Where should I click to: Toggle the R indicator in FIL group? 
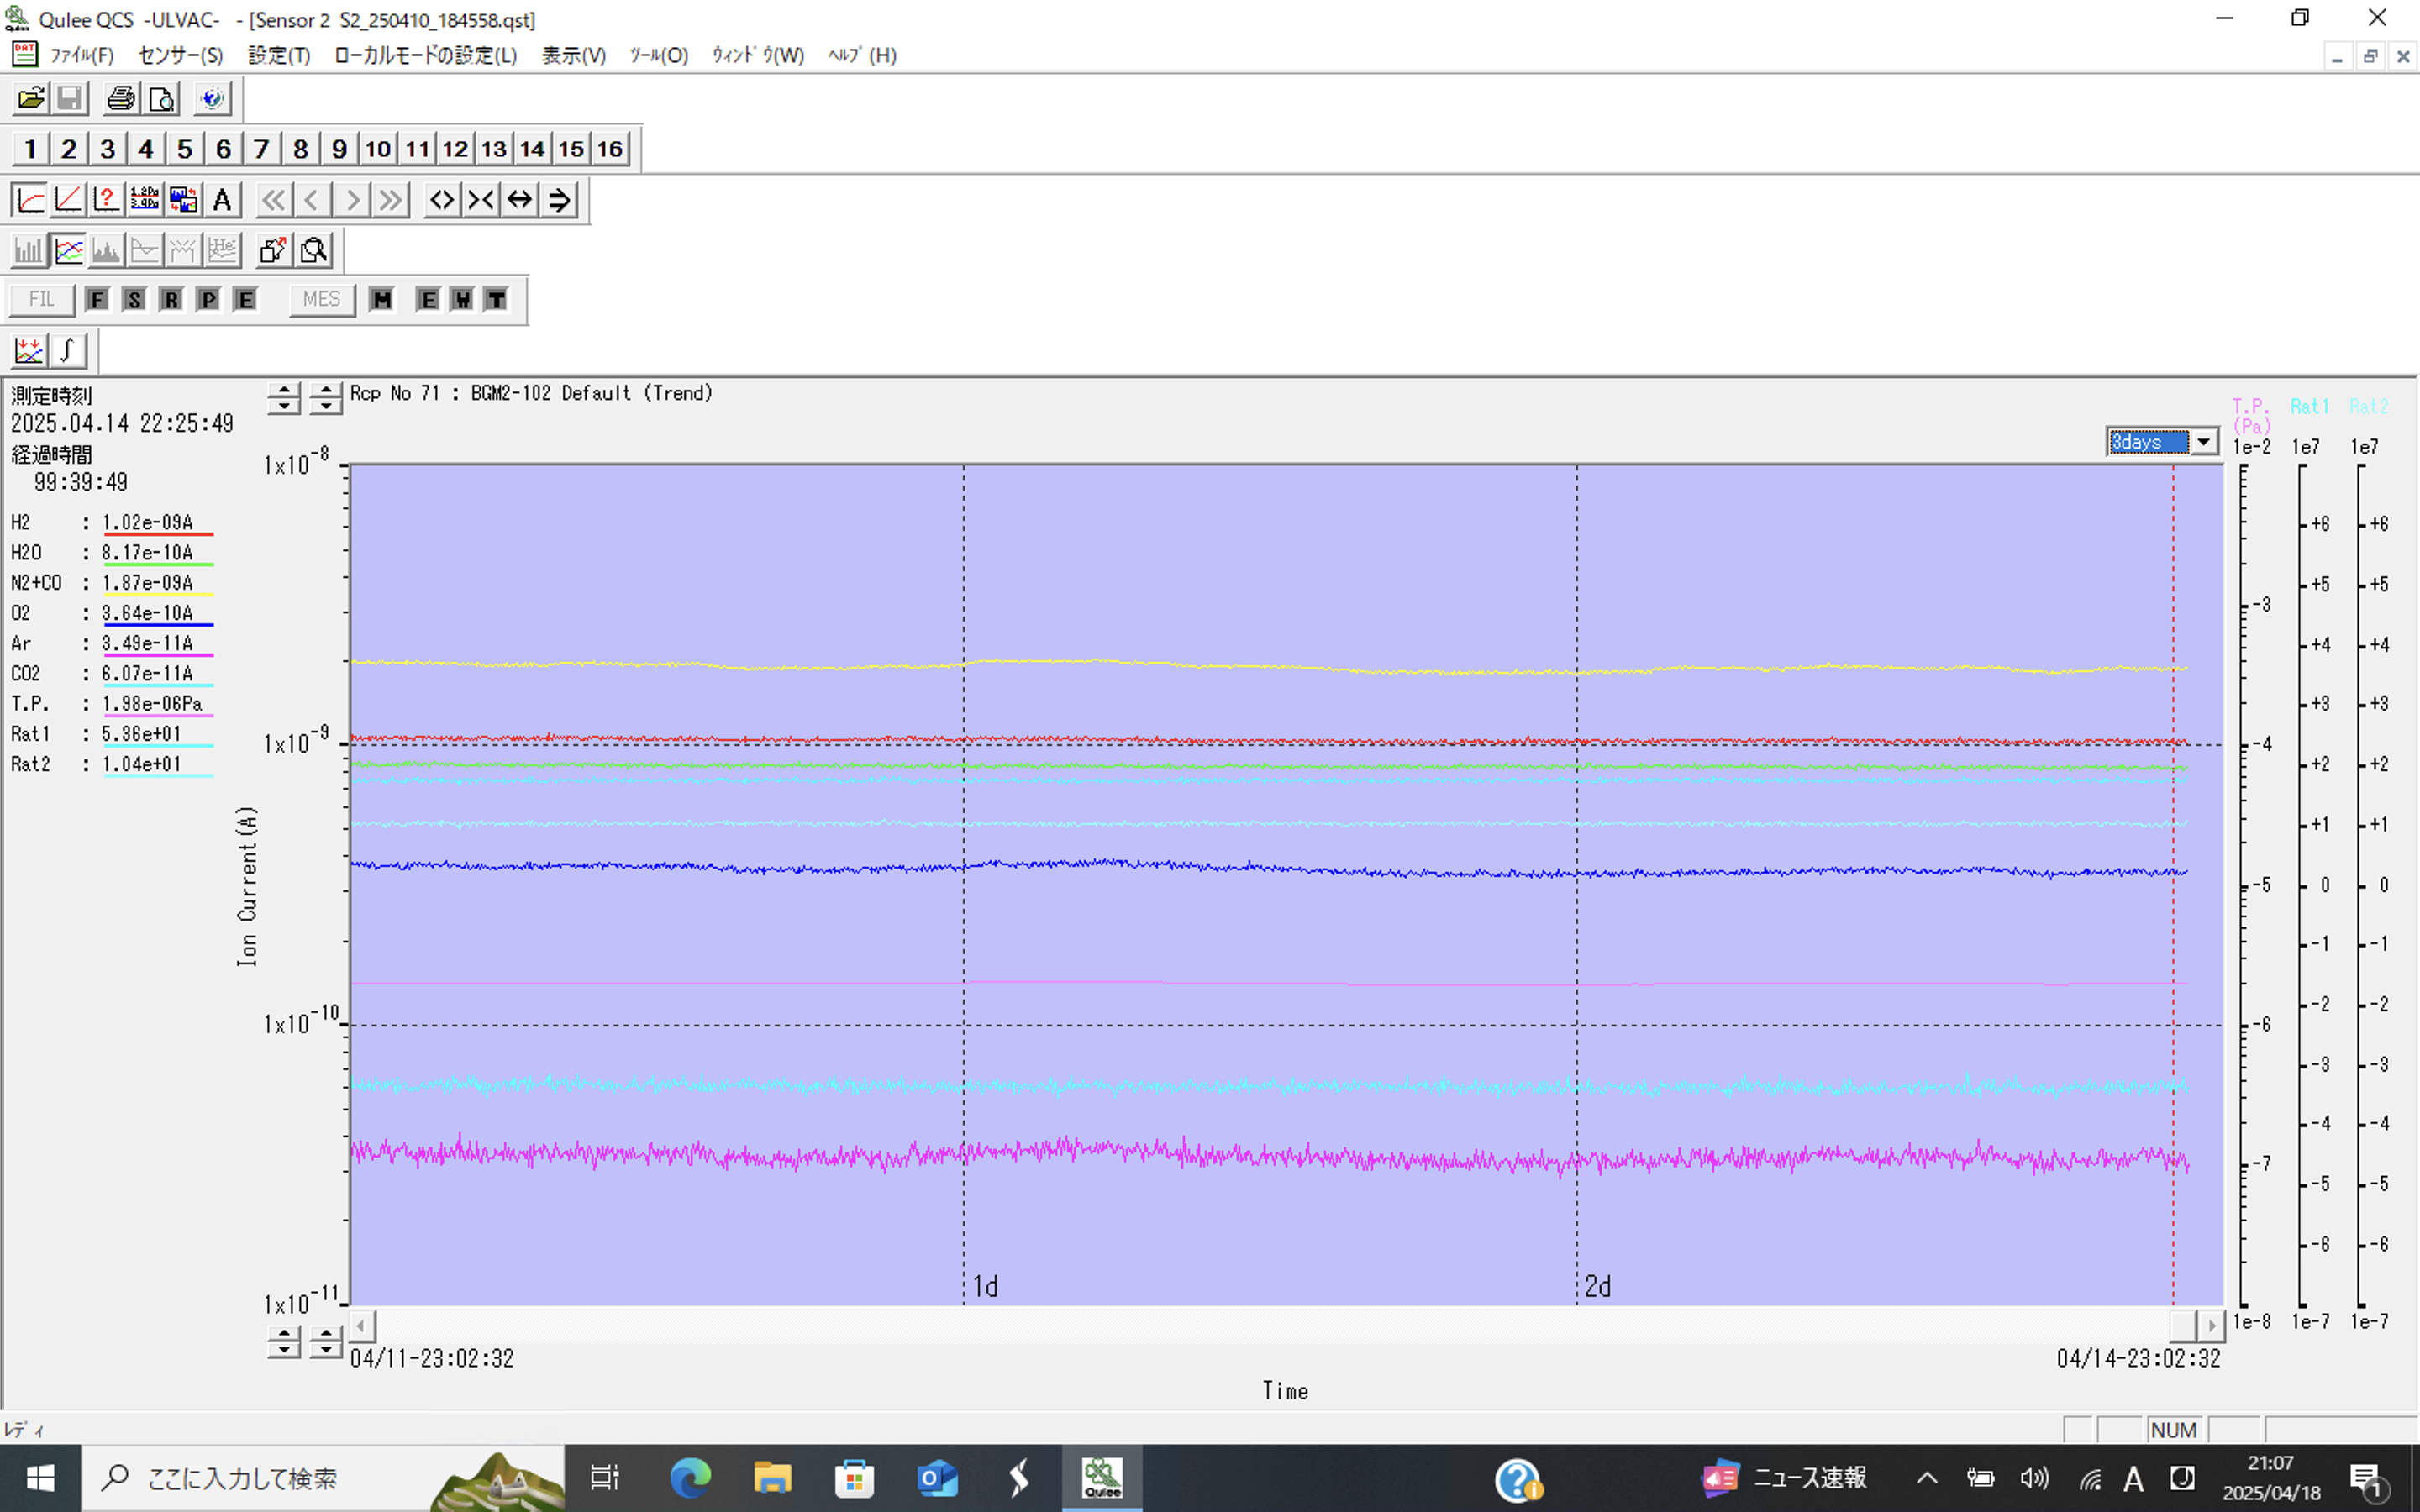[x=171, y=299]
